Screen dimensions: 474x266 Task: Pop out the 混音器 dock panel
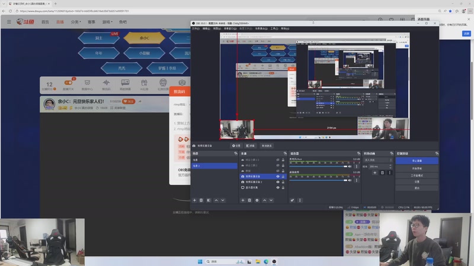coord(358,154)
